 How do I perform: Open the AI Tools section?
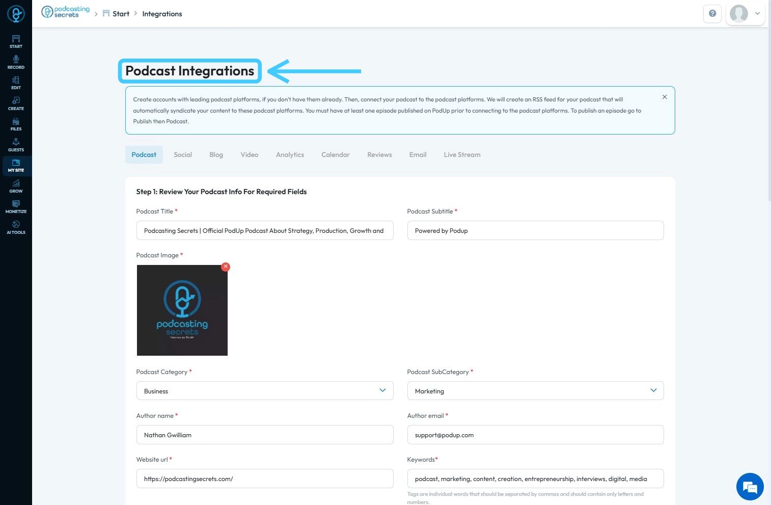pyautogui.click(x=16, y=228)
